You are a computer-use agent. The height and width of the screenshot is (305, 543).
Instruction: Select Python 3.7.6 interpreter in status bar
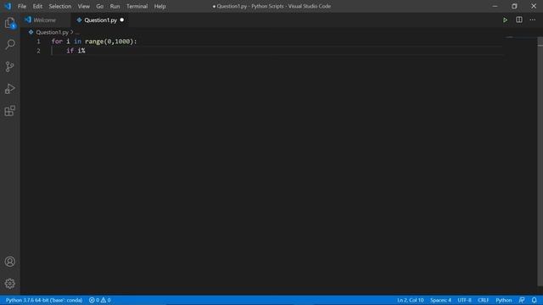(x=44, y=300)
